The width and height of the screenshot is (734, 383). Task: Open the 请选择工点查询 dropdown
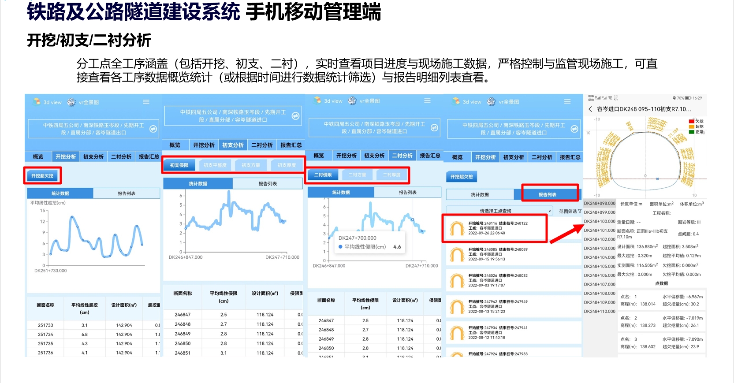pos(499,211)
